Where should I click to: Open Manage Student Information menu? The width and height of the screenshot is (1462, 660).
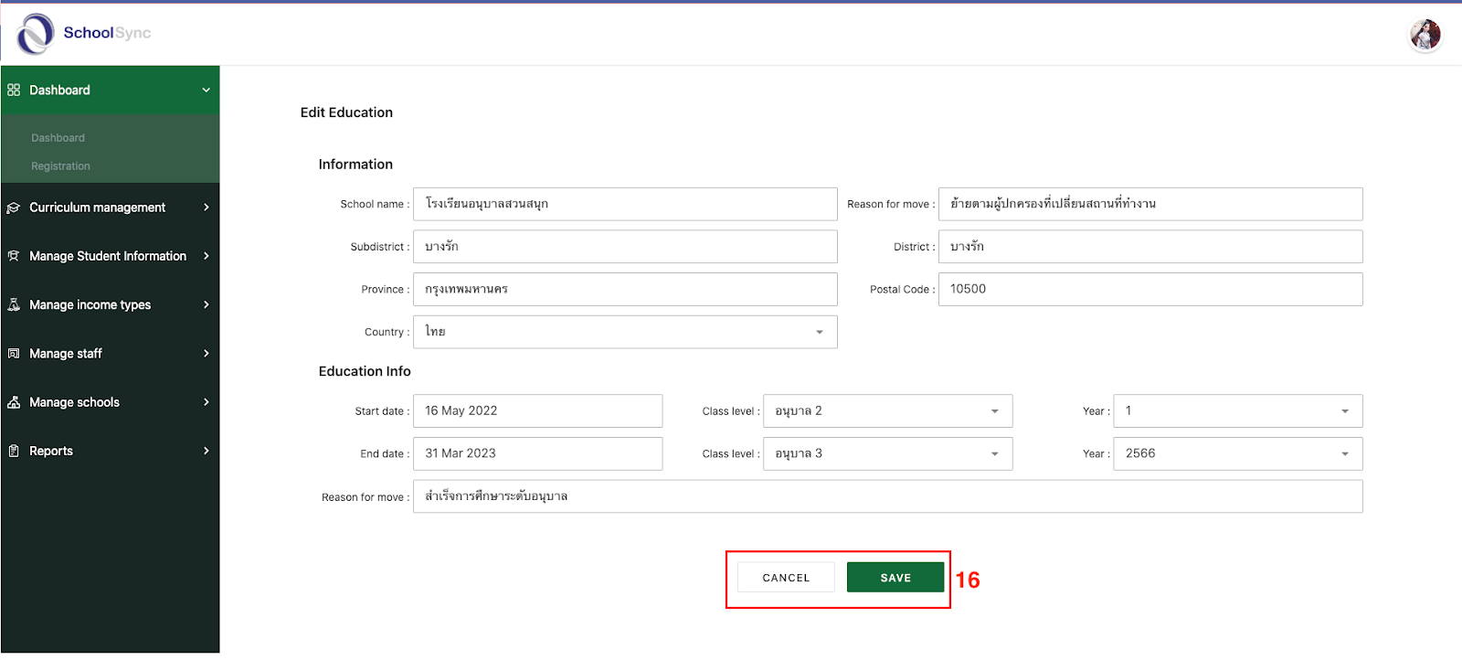pyautogui.click(x=110, y=256)
